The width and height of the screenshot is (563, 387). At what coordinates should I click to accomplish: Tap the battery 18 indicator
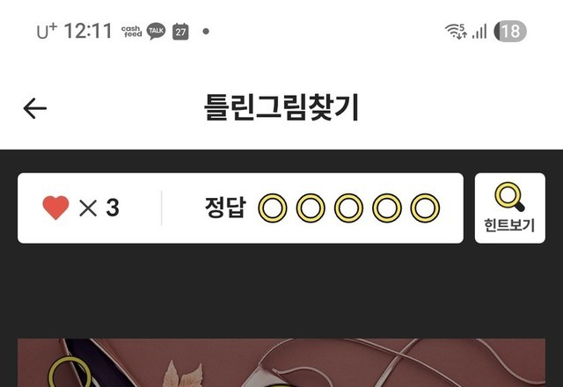510,32
